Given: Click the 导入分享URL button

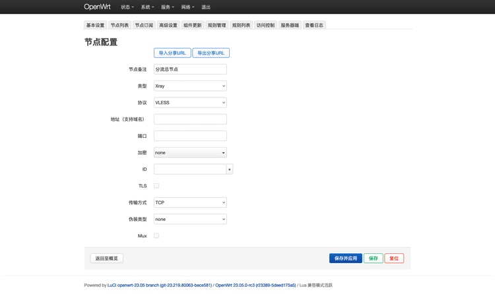Looking at the screenshot, I should (x=172, y=53).
